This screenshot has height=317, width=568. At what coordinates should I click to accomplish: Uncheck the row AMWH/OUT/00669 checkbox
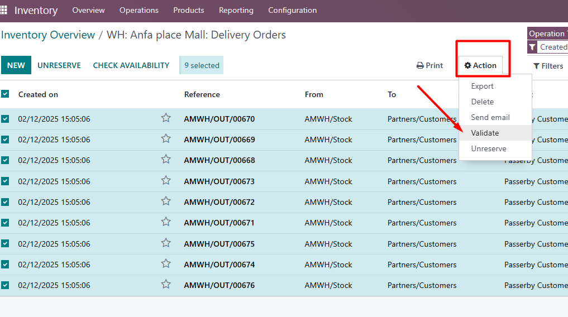click(5, 140)
